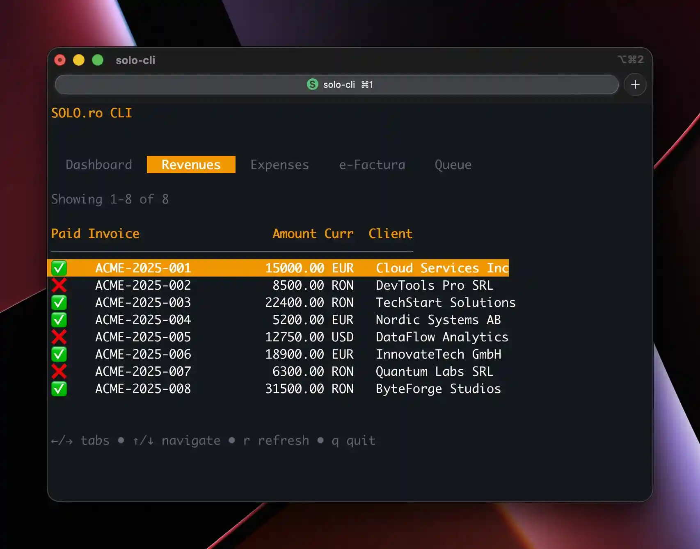This screenshot has height=549, width=700.
Task: Click the new tab plus button
Action: click(635, 85)
